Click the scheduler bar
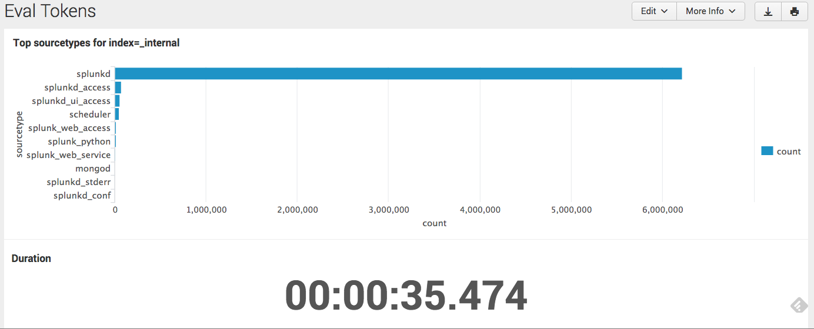 click(116, 114)
